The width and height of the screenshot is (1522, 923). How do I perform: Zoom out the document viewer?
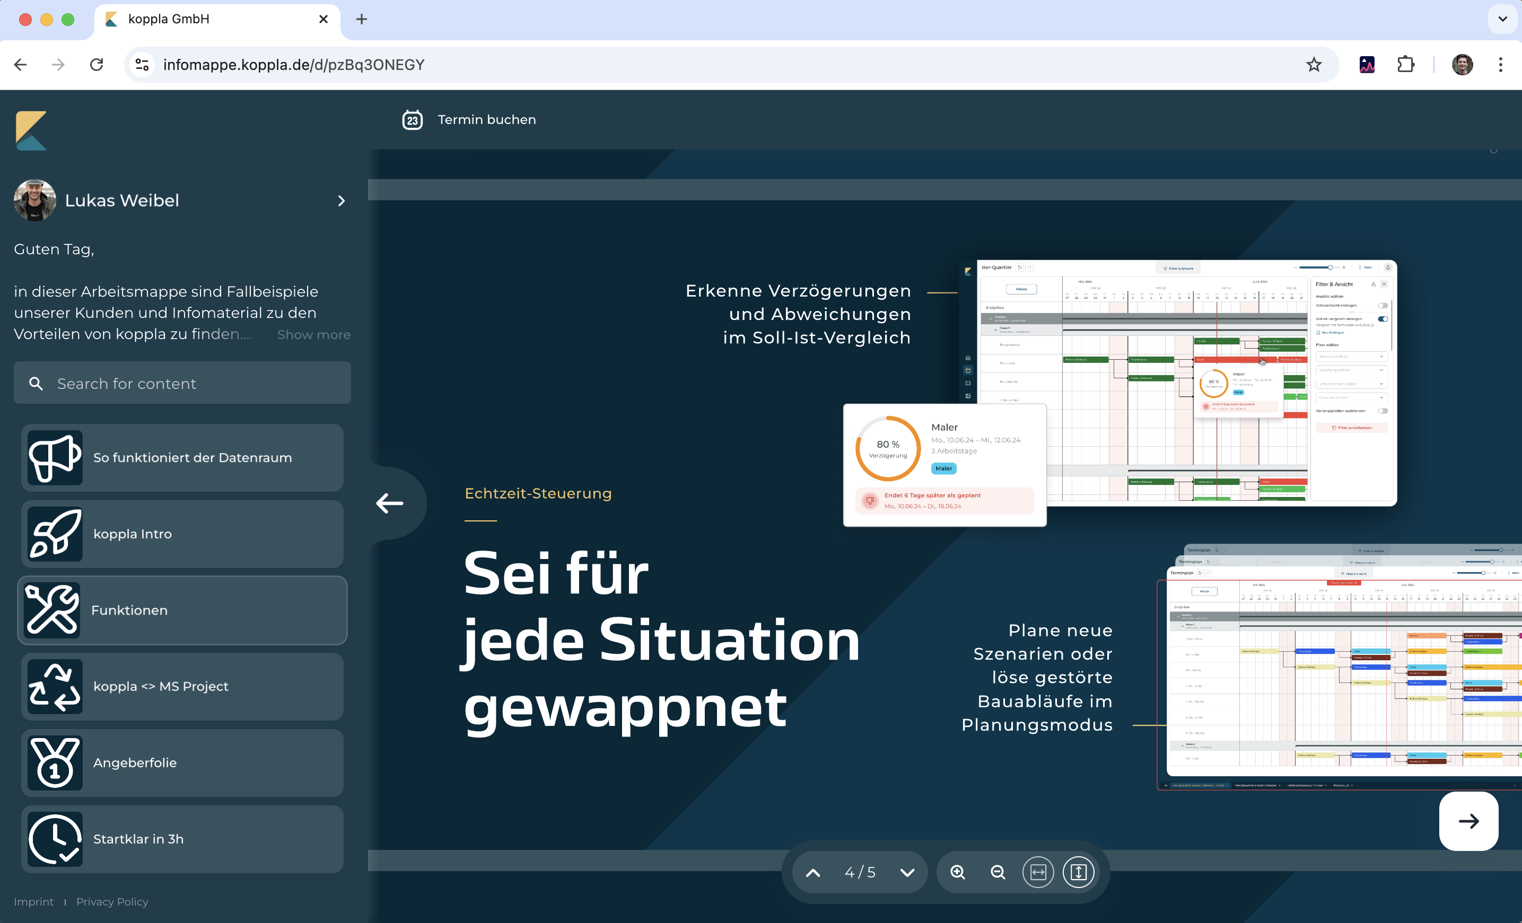[998, 872]
